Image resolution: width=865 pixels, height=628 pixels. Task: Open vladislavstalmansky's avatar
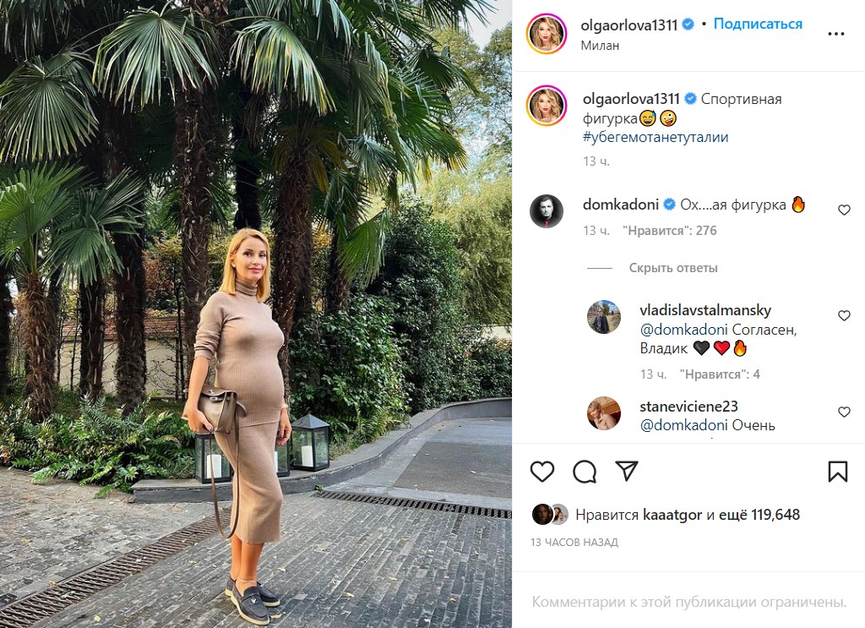tap(603, 317)
